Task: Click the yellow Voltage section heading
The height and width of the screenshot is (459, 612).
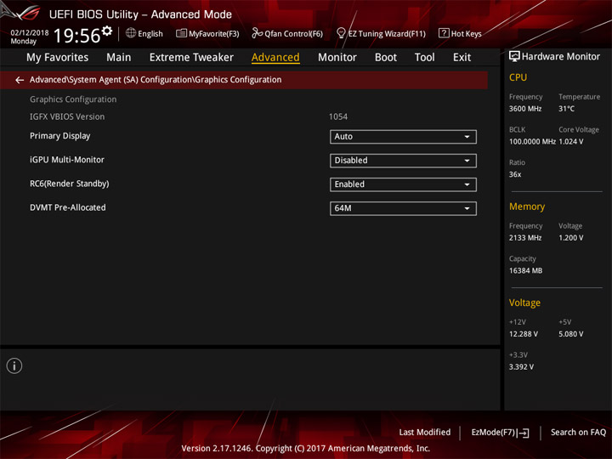Action: point(524,303)
